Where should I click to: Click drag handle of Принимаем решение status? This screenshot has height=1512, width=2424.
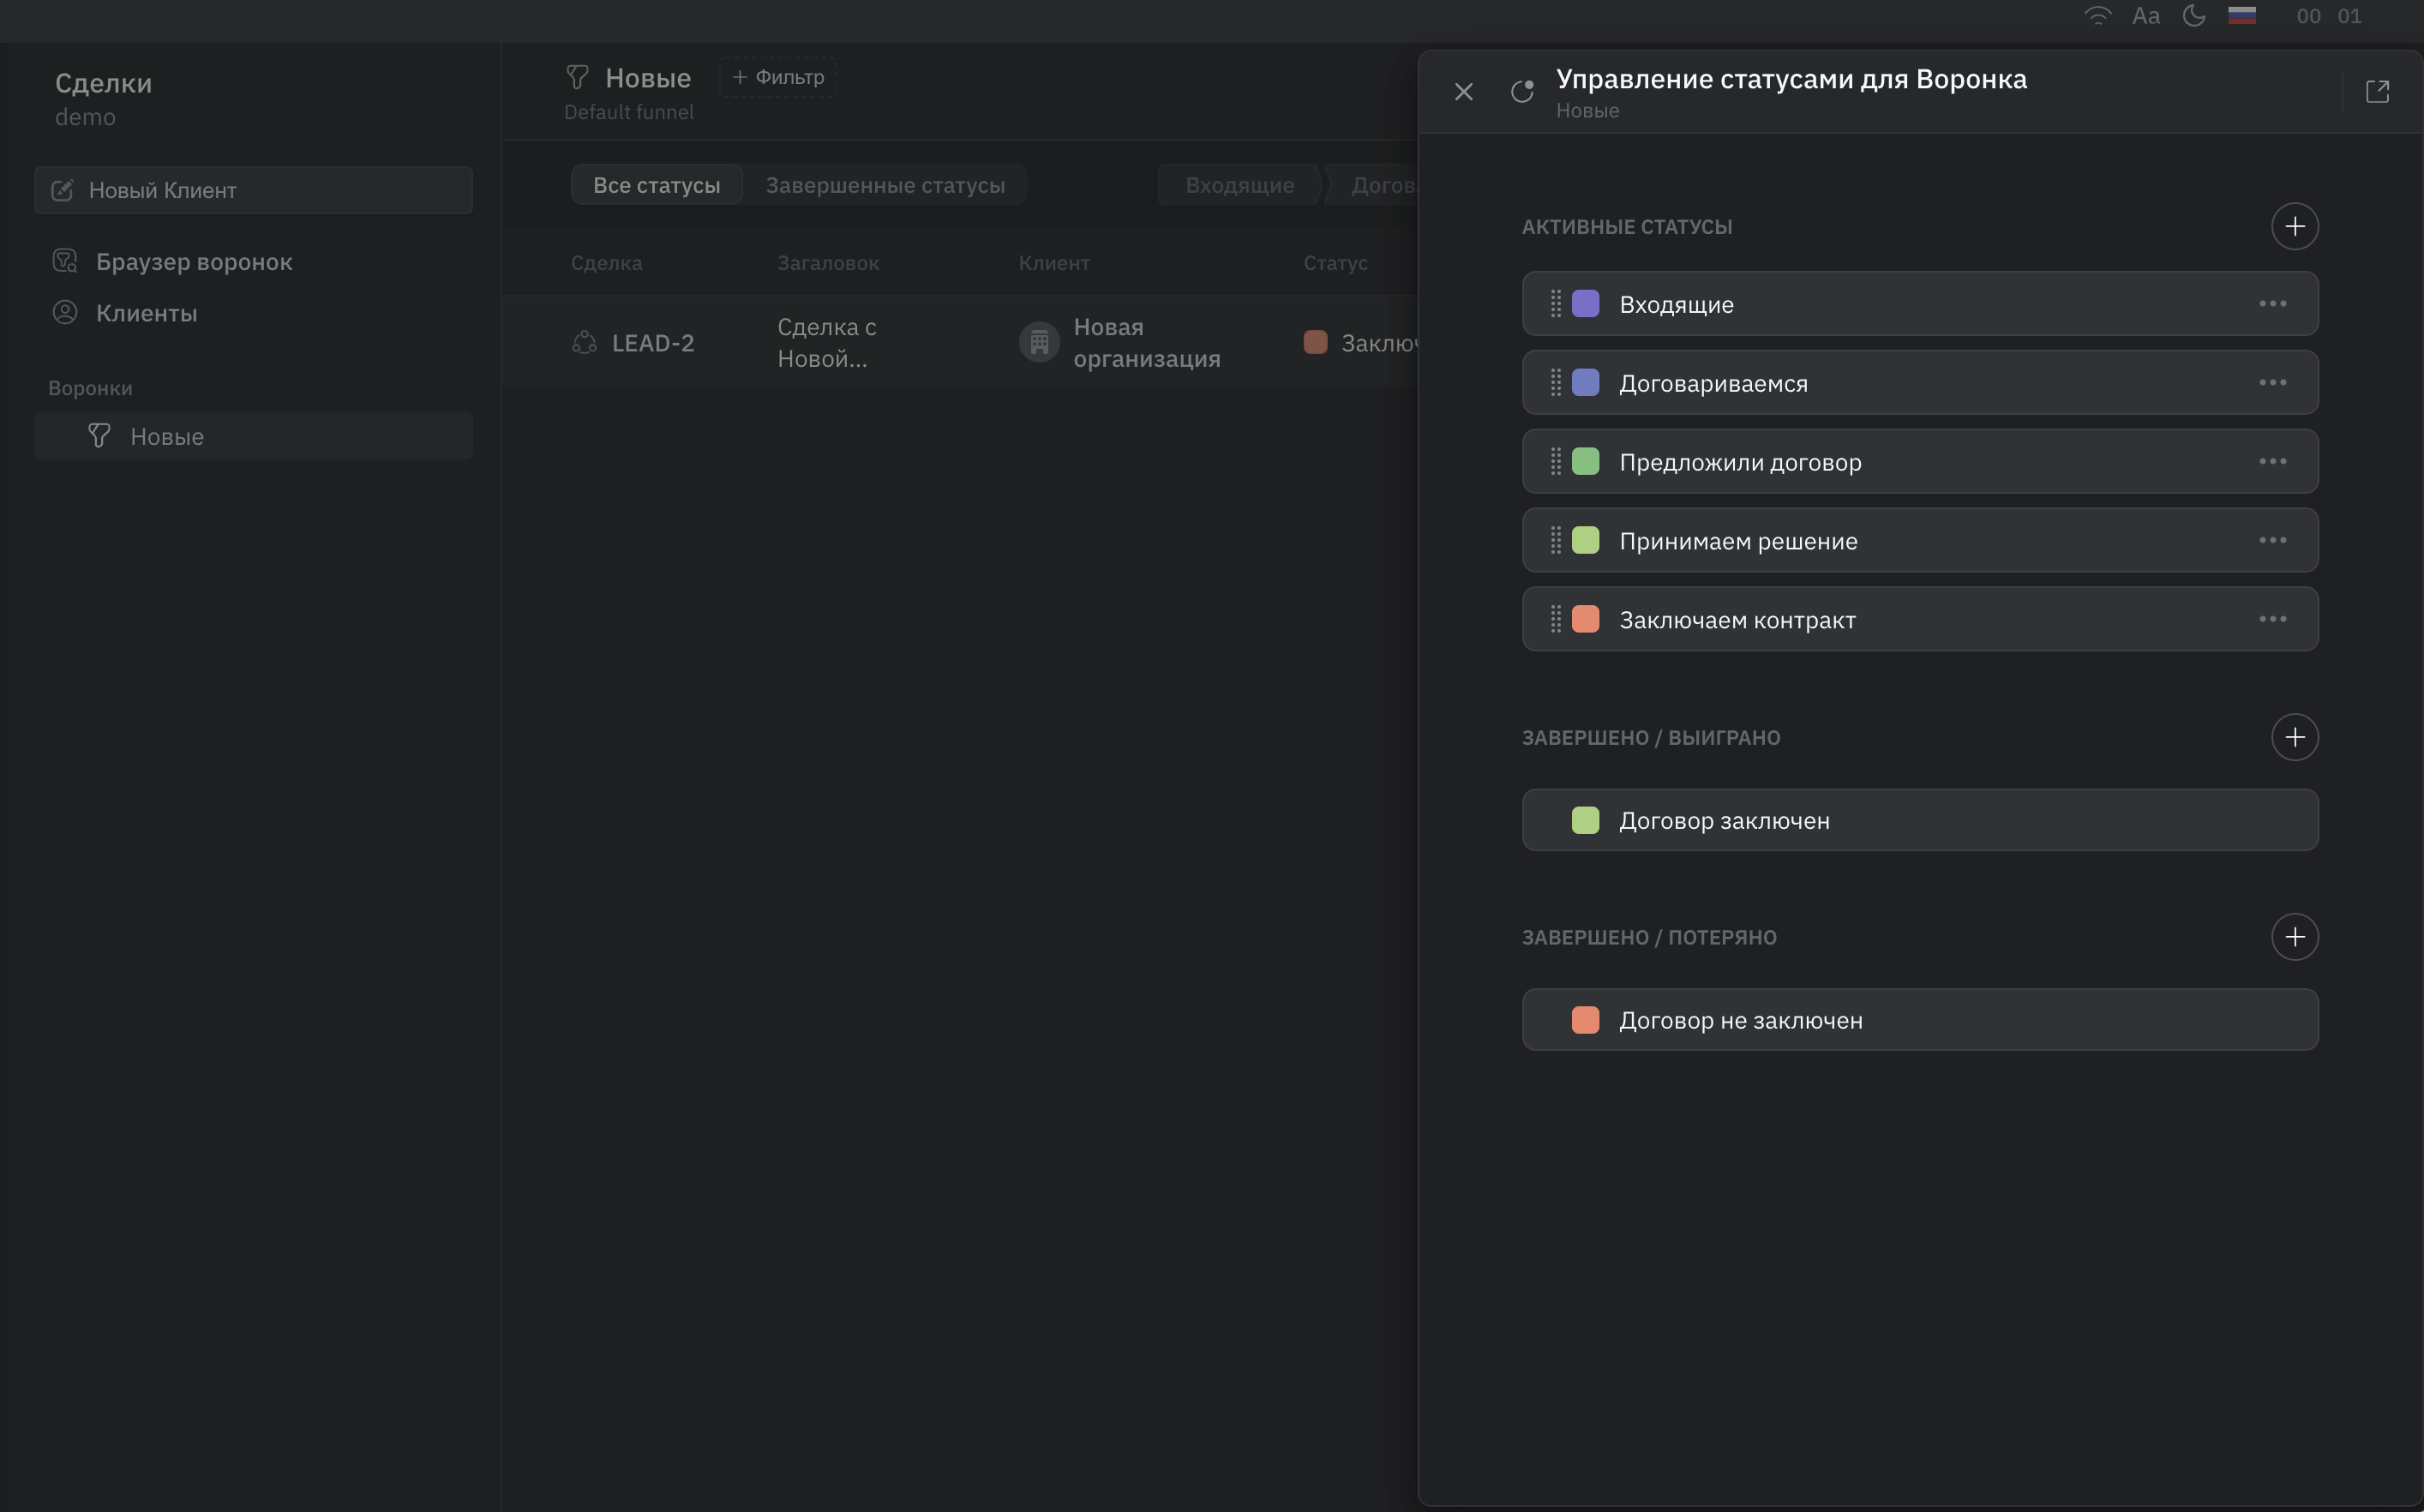click(1555, 540)
